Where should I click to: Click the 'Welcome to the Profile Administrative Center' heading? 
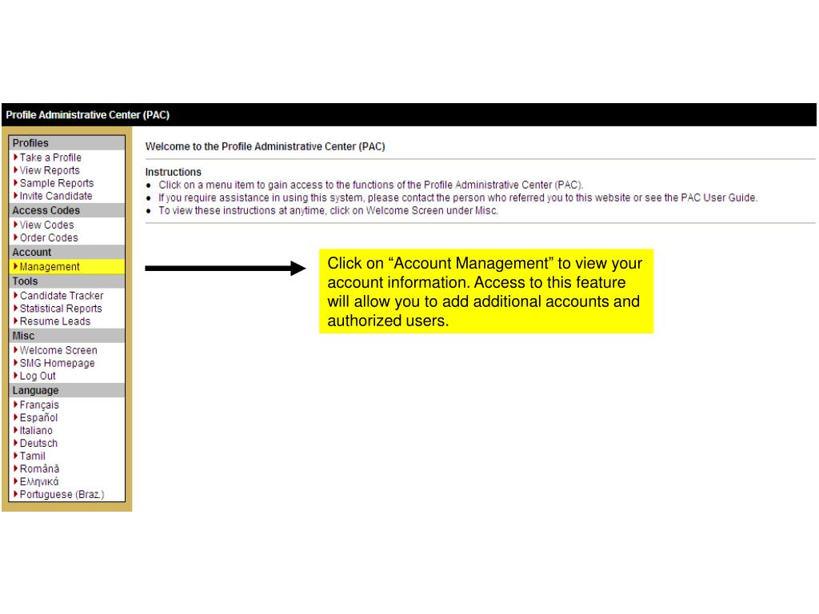[266, 147]
